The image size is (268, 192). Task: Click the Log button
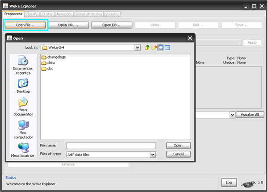pos(229,183)
